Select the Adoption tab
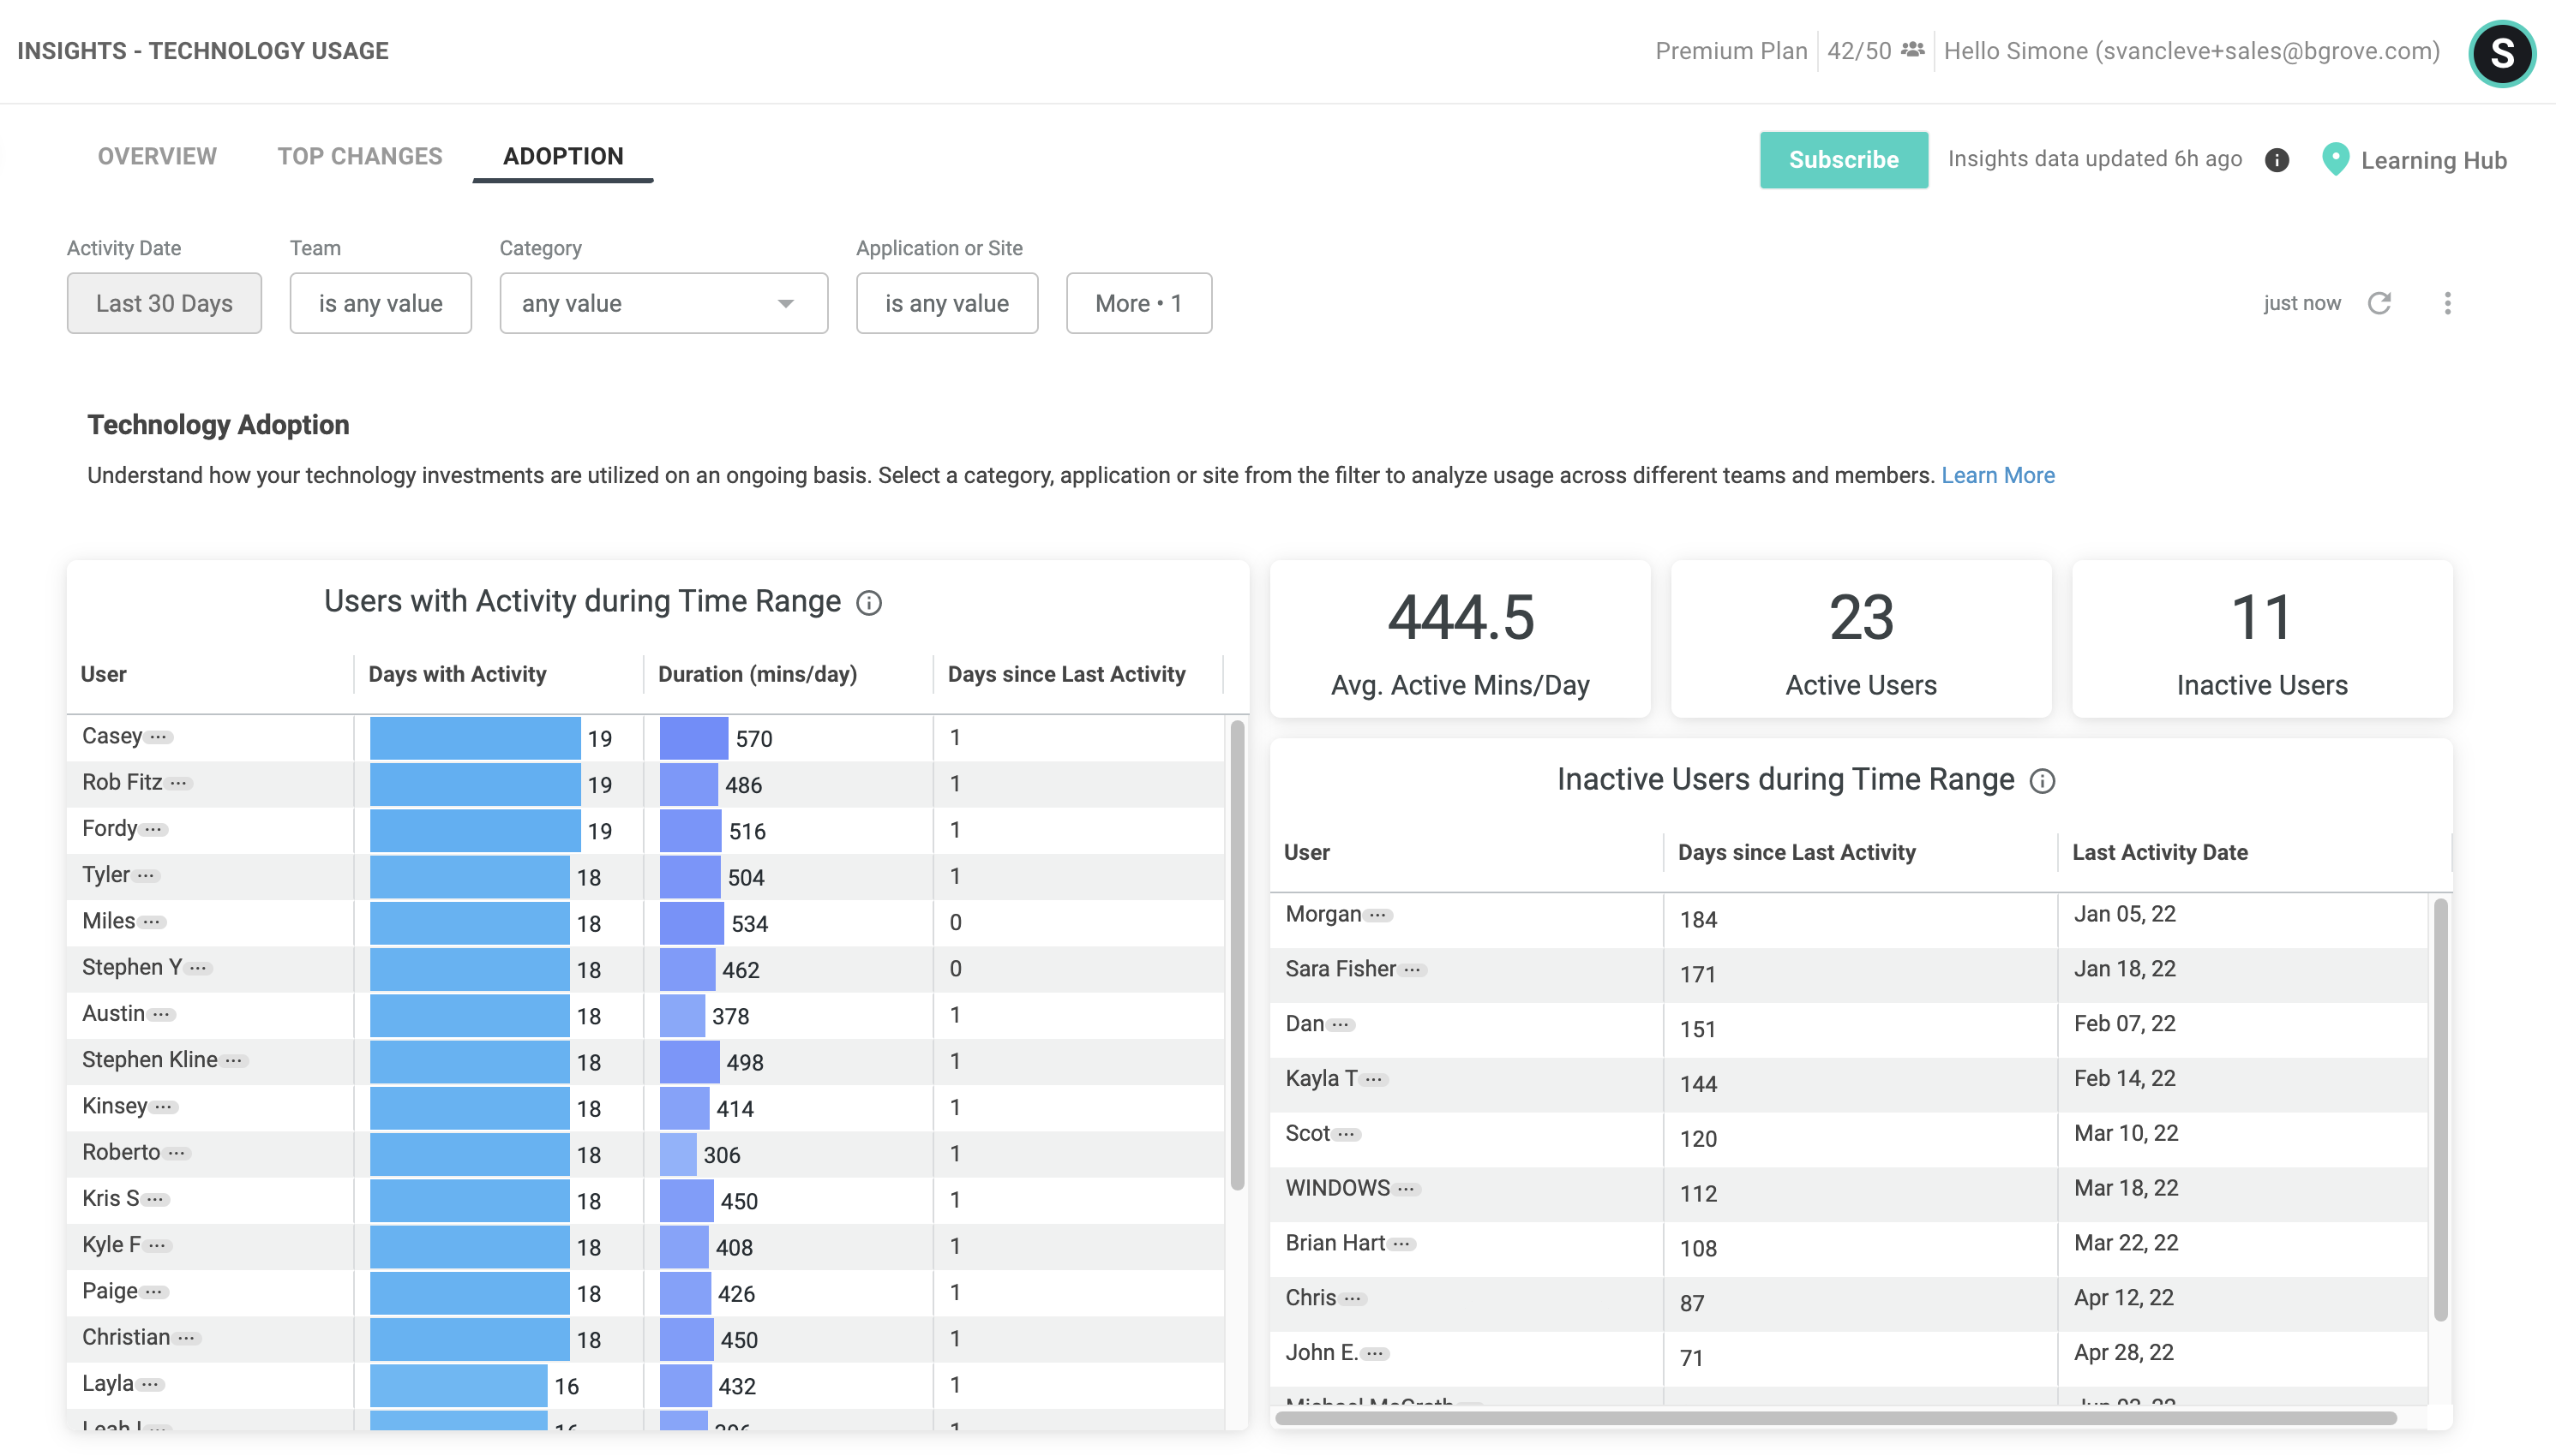The width and height of the screenshot is (2556, 1456). 563,156
